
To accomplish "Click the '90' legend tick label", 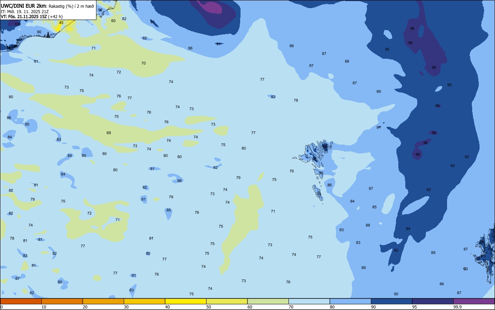I will tap(373, 307).
